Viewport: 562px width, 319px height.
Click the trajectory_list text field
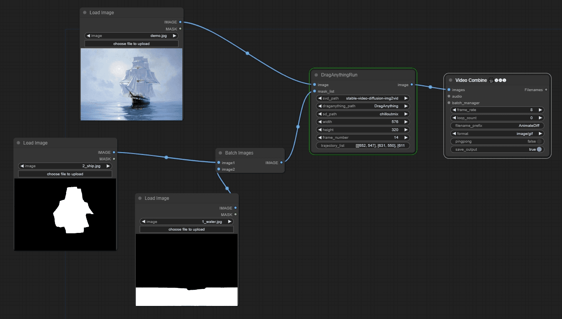[x=362, y=146]
